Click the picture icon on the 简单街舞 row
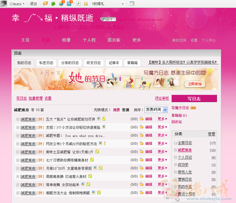This screenshot has height=203, width=236. 83,184
